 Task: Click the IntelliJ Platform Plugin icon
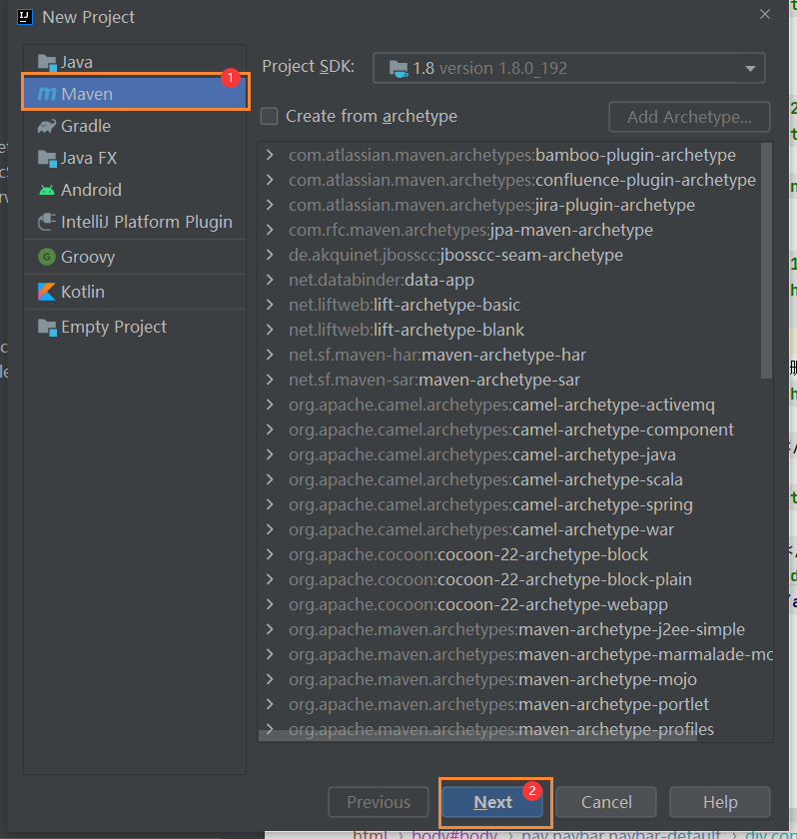[x=47, y=222]
